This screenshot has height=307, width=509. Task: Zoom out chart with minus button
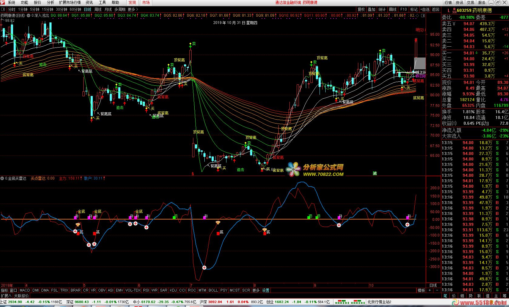click(x=437, y=290)
